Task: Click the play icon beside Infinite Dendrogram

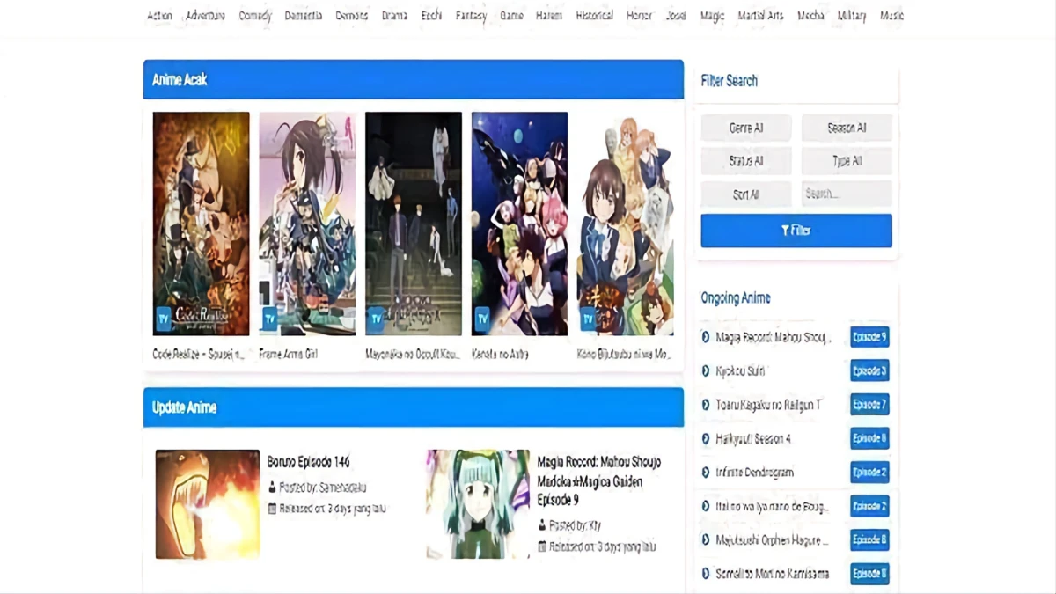Action: [706, 473]
